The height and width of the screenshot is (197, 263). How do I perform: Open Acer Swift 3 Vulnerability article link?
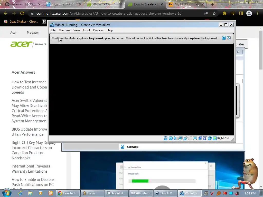[x=30, y=111]
